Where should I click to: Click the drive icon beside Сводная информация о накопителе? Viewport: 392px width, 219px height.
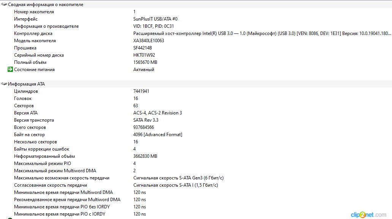[4, 4]
